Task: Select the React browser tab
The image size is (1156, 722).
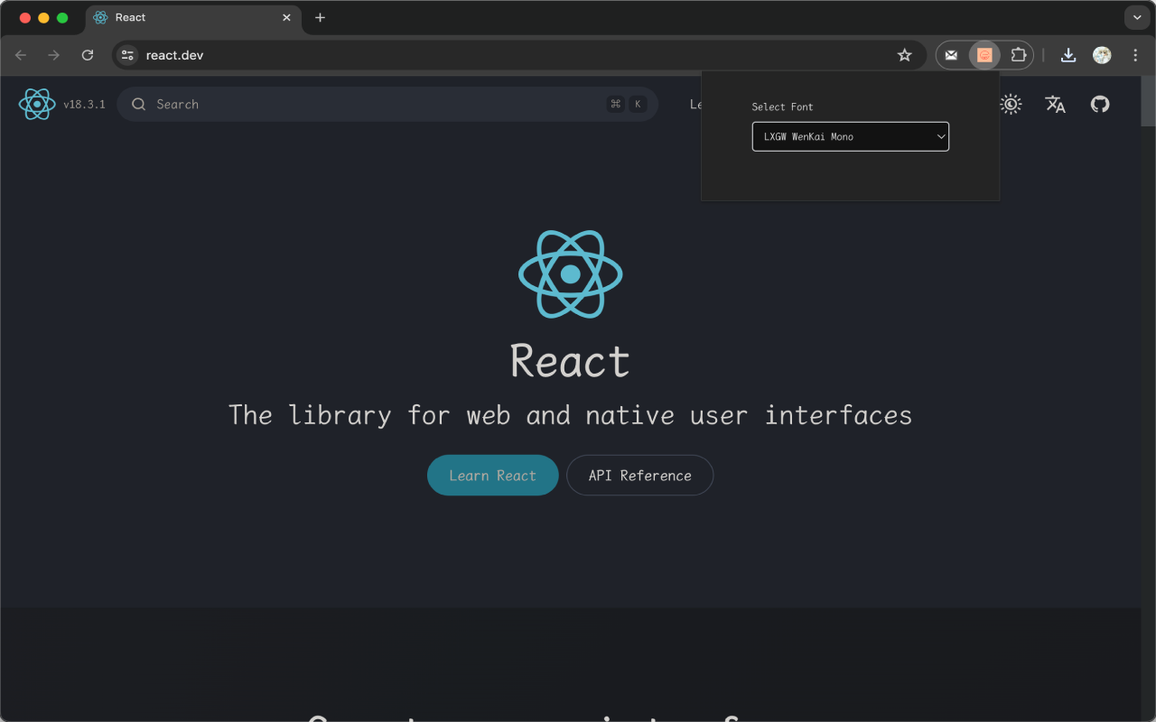Action: click(x=194, y=18)
